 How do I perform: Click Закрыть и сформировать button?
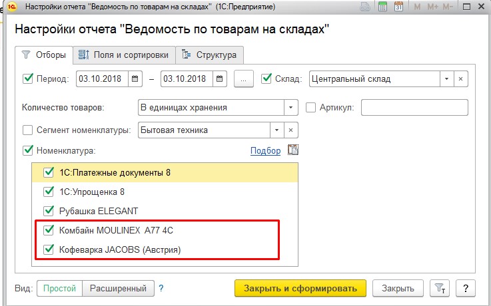coord(300,288)
